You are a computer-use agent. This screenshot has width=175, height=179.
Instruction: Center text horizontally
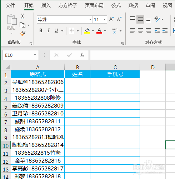coord(140,31)
